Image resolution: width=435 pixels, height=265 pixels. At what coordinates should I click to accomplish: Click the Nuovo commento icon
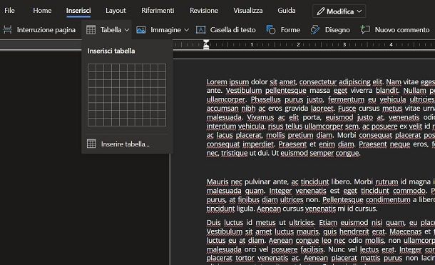pos(365,30)
